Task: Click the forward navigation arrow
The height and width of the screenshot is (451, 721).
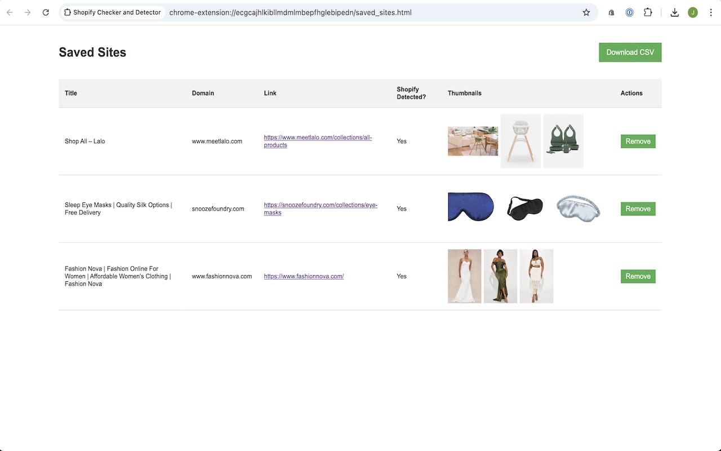Action: [x=27, y=12]
